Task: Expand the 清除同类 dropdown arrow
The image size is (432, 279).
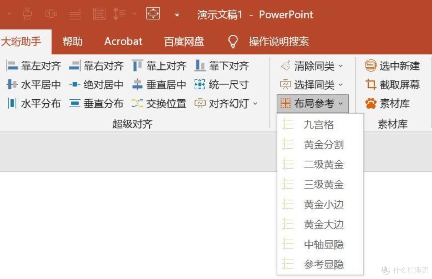Action: [x=340, y=66]
